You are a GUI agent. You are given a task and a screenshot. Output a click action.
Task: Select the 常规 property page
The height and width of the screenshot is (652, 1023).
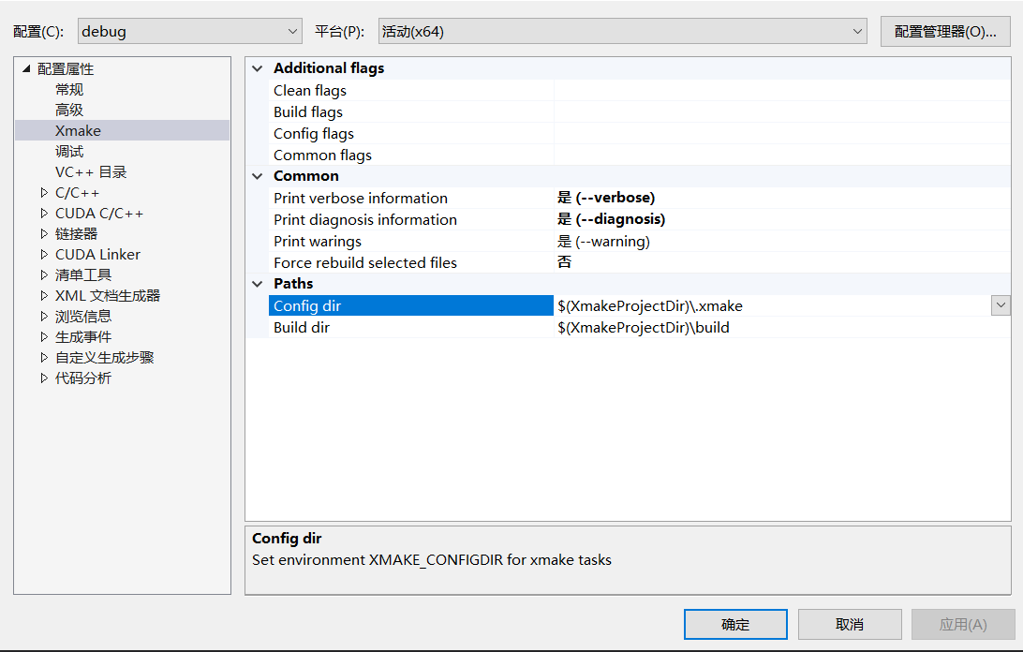[x=69, y=90]
